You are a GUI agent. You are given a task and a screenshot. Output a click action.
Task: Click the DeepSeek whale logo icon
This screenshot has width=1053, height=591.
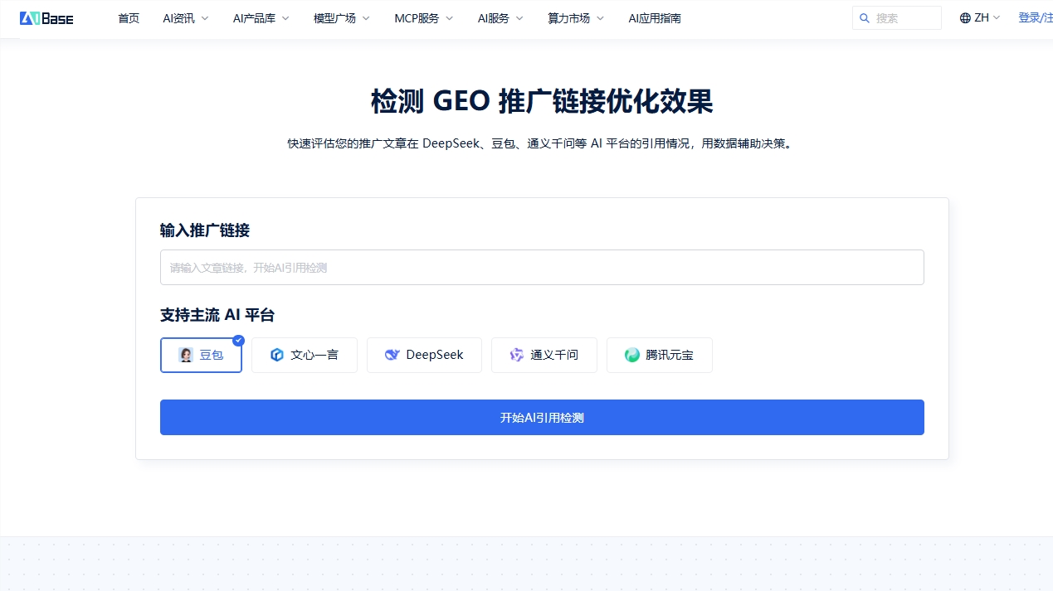tap(391, 355)
